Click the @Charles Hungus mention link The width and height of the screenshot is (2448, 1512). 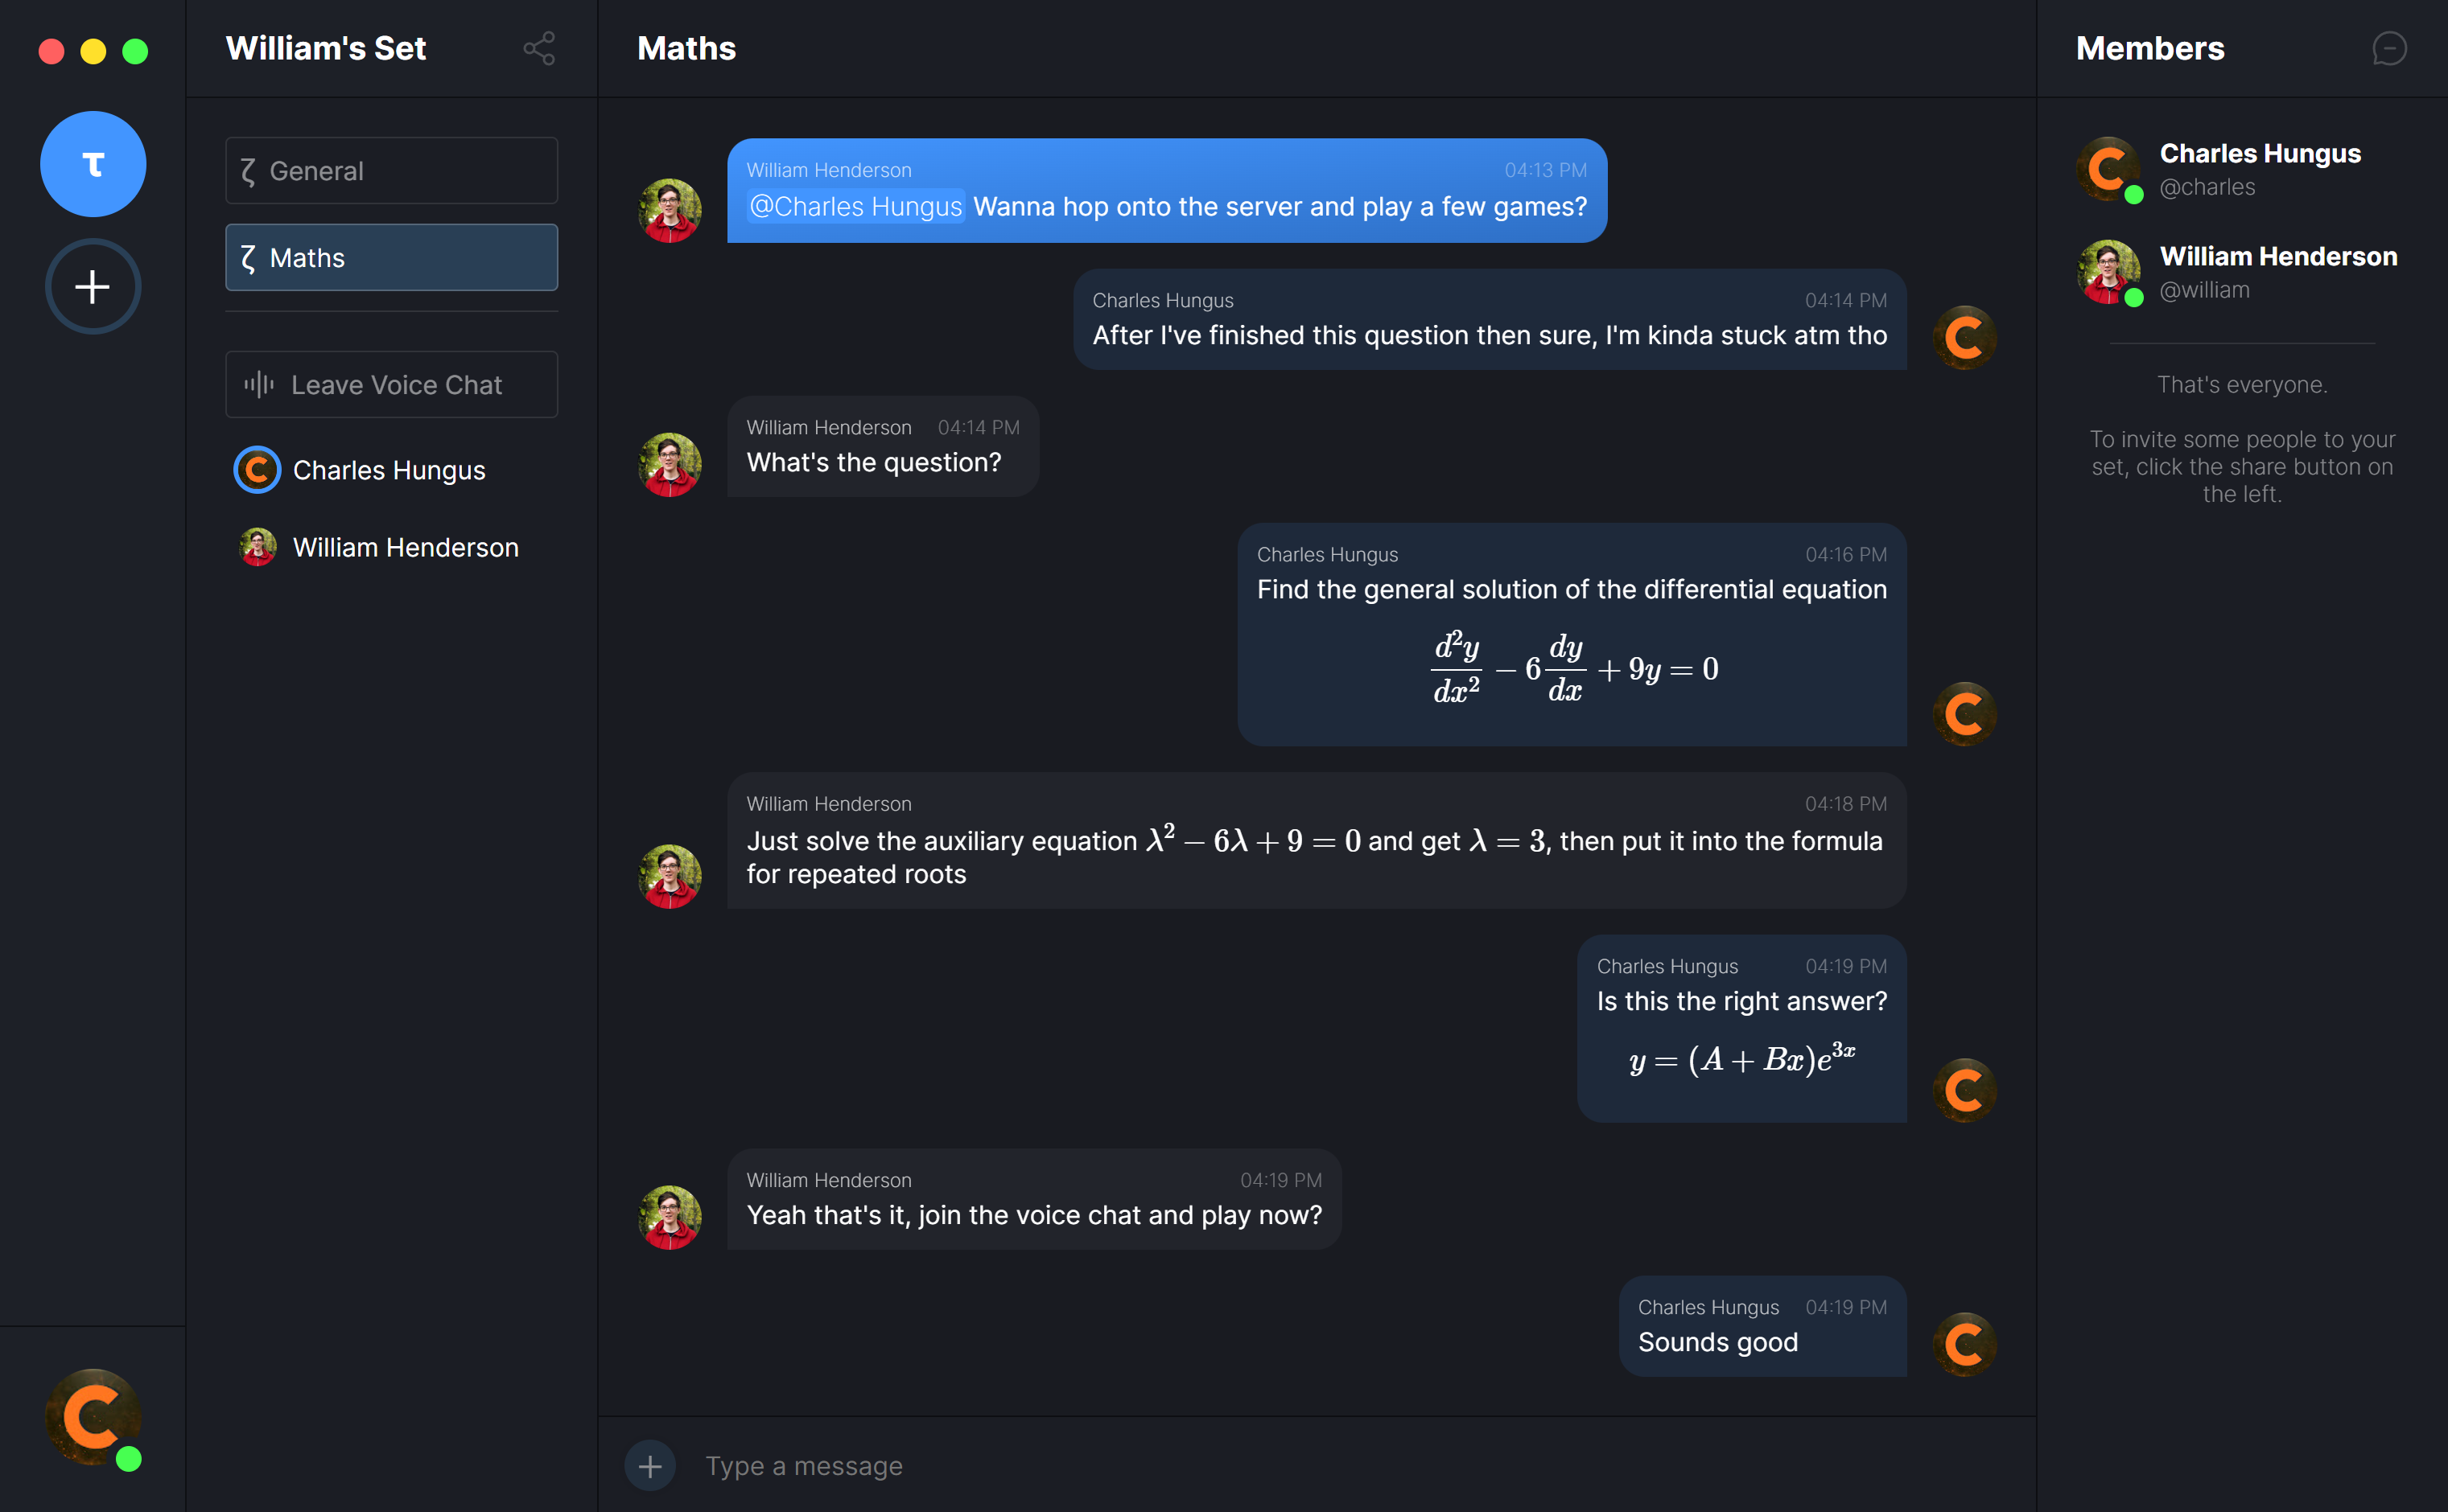(855, 206)
